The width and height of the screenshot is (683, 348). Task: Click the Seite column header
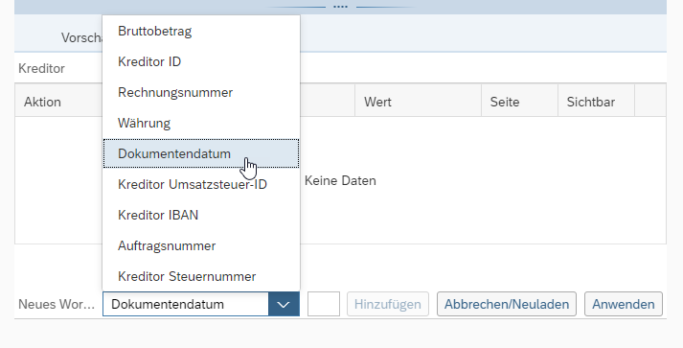point(519,102)
